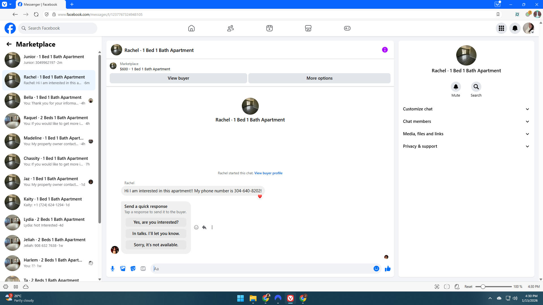Mute the Rachel conversation
Image resolution: width=543 pixels, height=305 pixels.
(x=456, y=87)
